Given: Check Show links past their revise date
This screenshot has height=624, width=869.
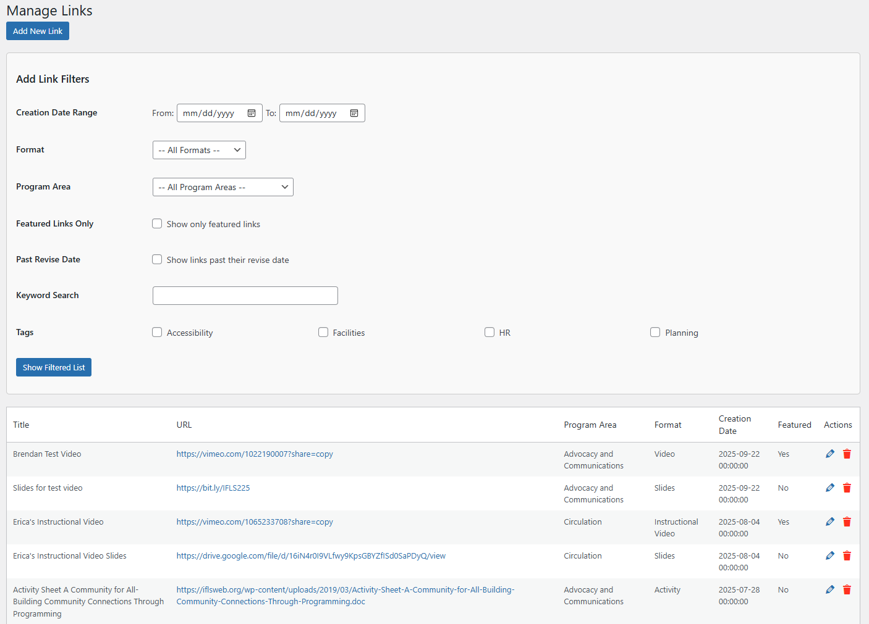Looking at the screenshot, I should (x=157, y=259).
